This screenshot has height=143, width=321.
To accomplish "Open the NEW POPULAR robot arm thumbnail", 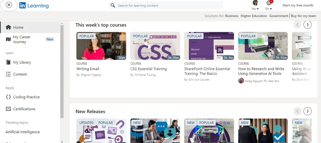I will coord(209,131).
